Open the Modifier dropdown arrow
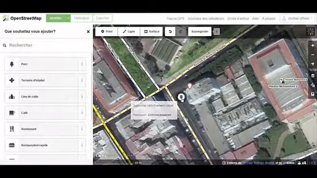The width and height of the screenshot is (317, 178). tap(68, 18)
